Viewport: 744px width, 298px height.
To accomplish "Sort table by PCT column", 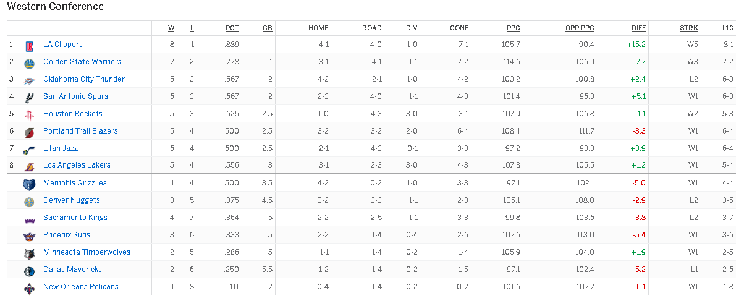I will pyautogui.click(x=232, y=28).
